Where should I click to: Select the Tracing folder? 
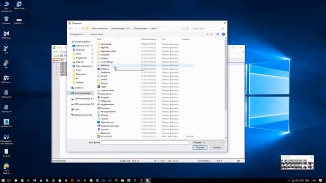click(x=102, y=83)
